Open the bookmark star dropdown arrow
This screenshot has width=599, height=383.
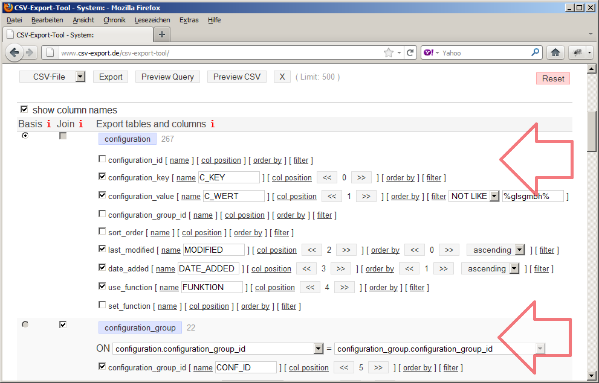click(x=399, y=52)
